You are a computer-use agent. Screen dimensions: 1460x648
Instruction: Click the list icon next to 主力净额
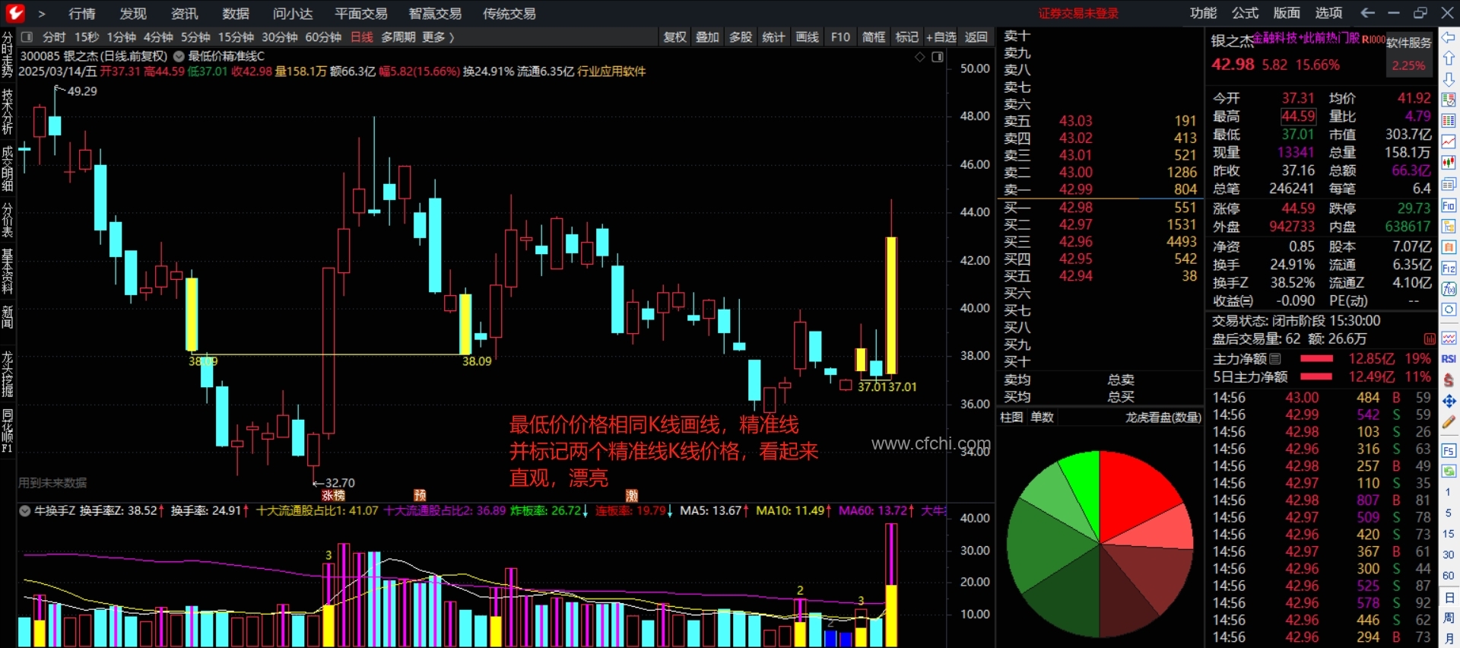1275,358
